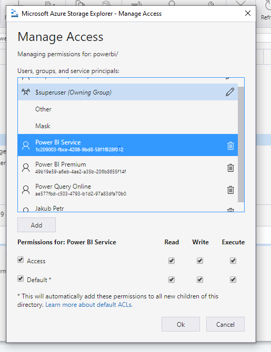Select the Mask entry in list
Viewport: 271px width, 352px height.
(128, 126)
